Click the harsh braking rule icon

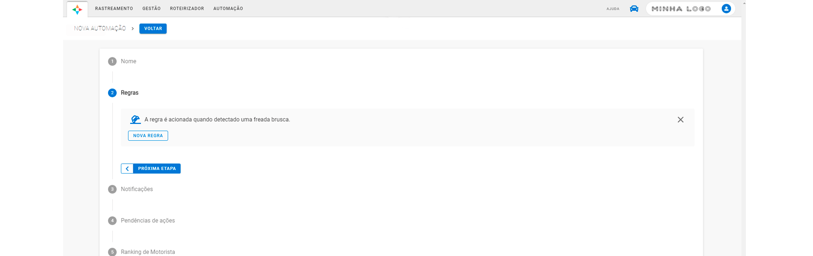[135, 119]
